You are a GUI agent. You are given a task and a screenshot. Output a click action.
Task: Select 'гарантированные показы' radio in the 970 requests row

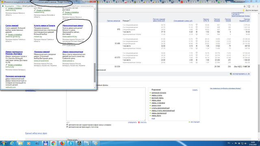click(x=197, y=34)
